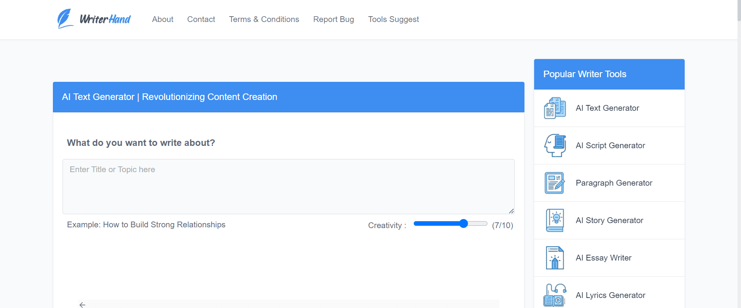The image size is (741, 308).
Task: Click the Paragraph Generator pencil icon
Action: coord(555,183)
